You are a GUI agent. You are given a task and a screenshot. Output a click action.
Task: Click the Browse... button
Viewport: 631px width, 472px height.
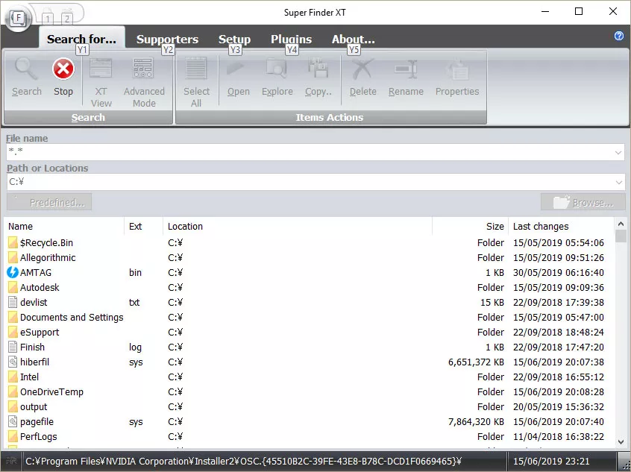583,202
